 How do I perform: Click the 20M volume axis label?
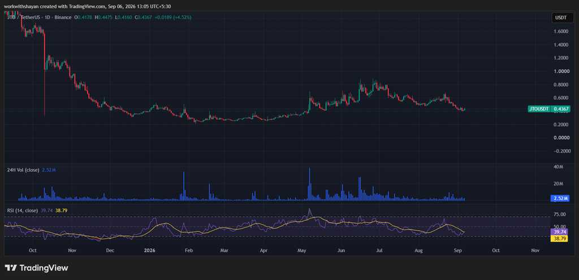click(x=559, y=184)
